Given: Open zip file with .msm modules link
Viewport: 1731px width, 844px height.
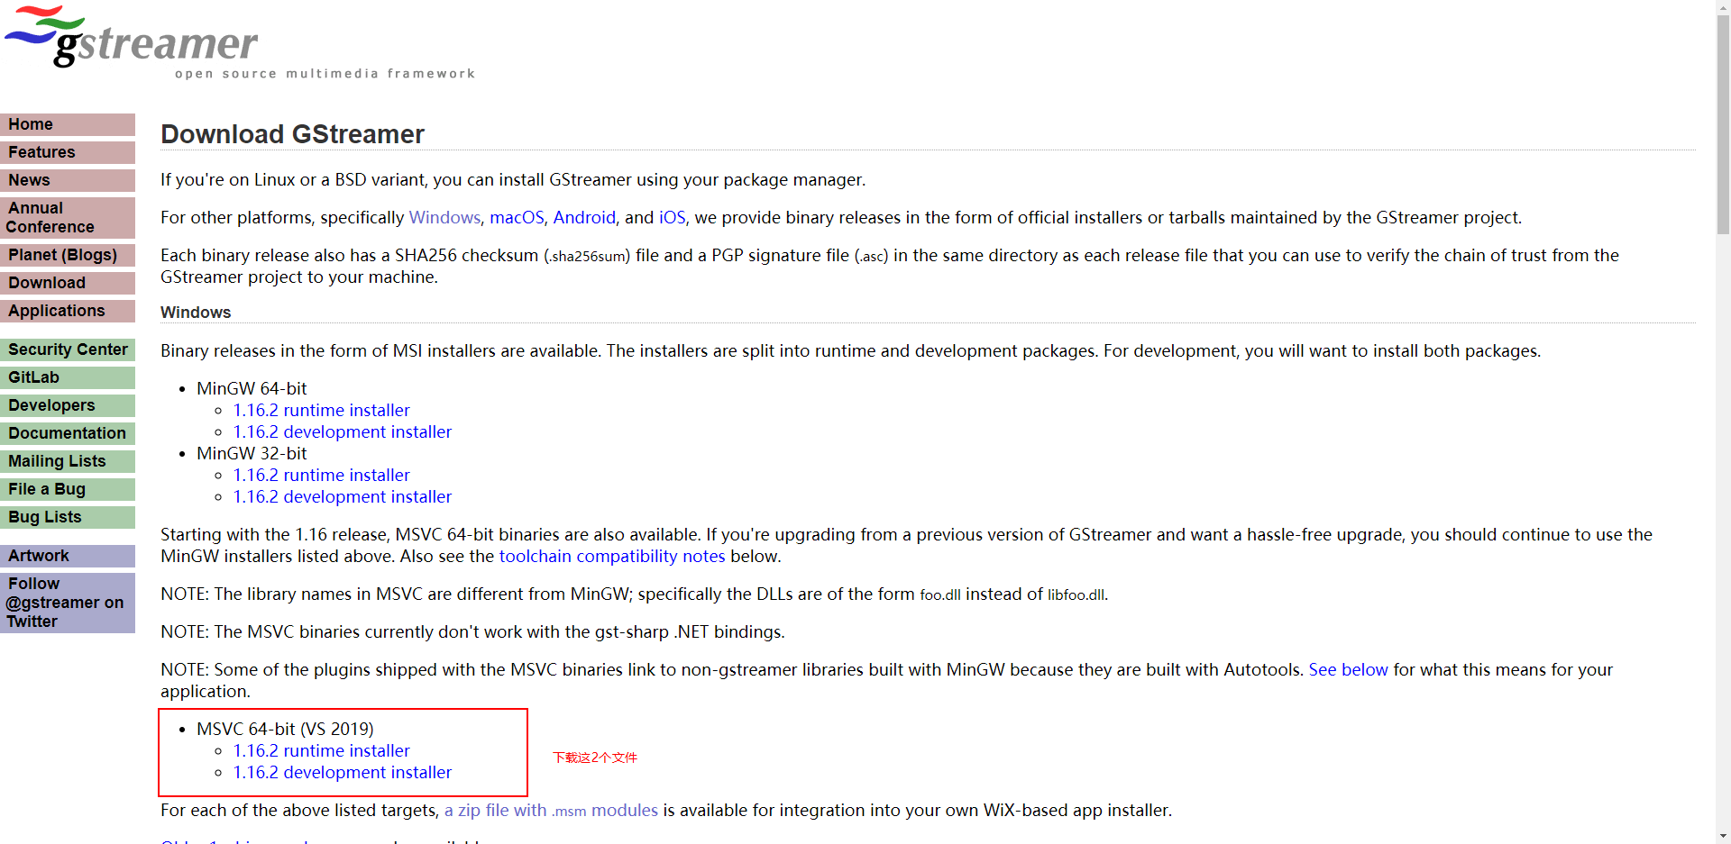Looking at the screenshot, I should pyautogui.click(x=551, y=810).
